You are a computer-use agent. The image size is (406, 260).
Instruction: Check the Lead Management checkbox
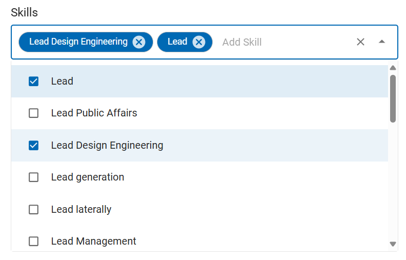[x=34, y=242]
